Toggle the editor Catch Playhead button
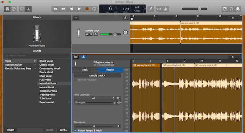This screenshot has width=245, height=133. point(83,57)
